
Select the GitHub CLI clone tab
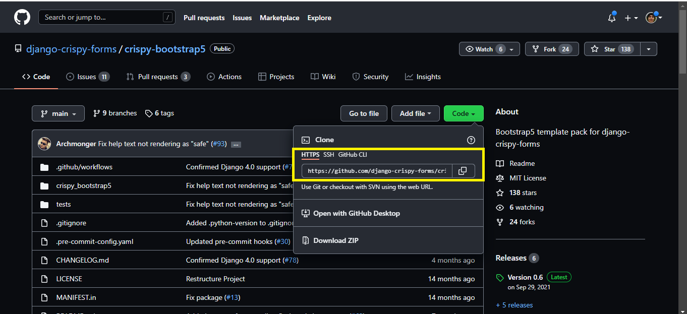353,155
